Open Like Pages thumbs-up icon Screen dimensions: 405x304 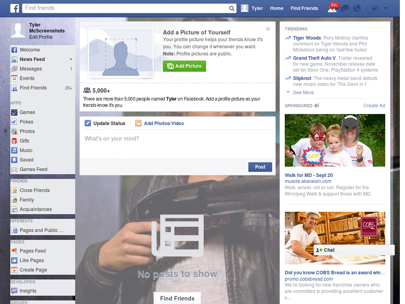(x=14, y=260)
